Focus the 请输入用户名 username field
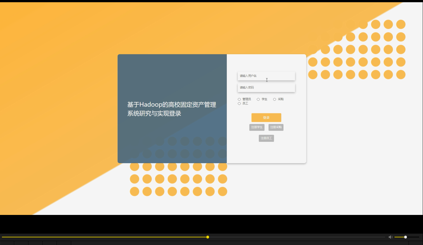Image resolution: width=423 pixels, height=245 pixels. pyautogui.click(x=266, y=76)
